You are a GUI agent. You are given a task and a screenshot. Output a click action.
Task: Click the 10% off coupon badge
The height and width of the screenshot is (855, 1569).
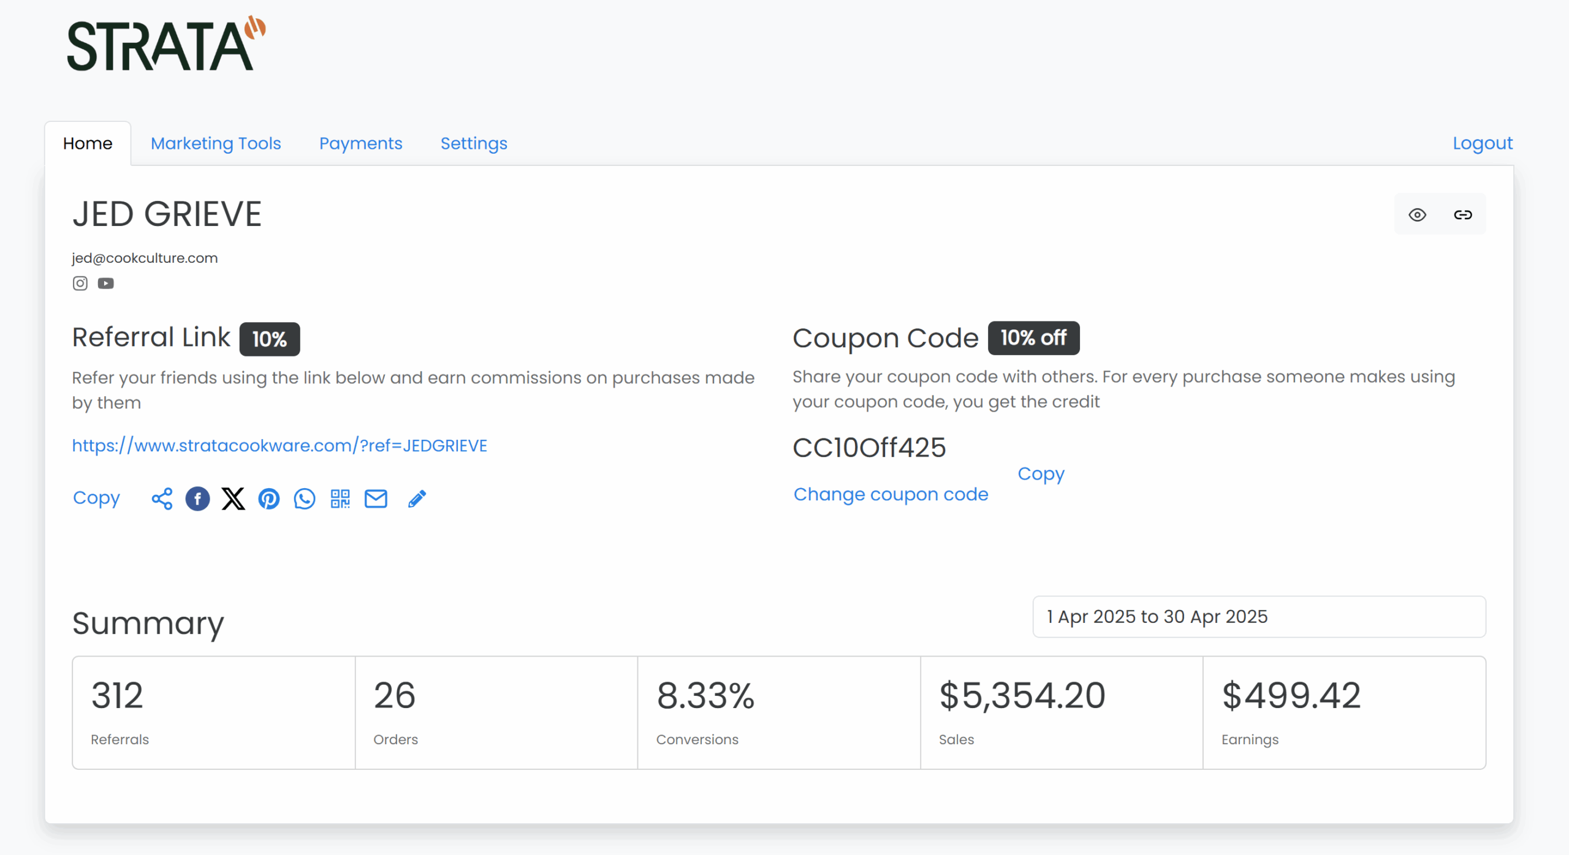tap(1033, 337)
